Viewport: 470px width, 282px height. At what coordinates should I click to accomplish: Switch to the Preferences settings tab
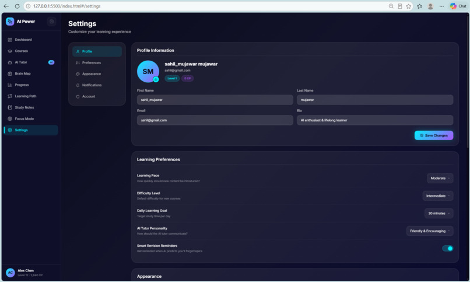97,62
